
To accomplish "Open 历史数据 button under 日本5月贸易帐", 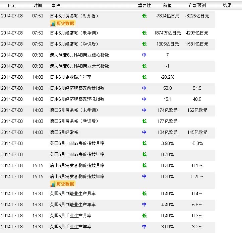I will (x=63, y=23).
